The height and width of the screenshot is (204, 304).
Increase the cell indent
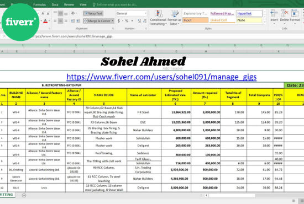click(78, 21)
